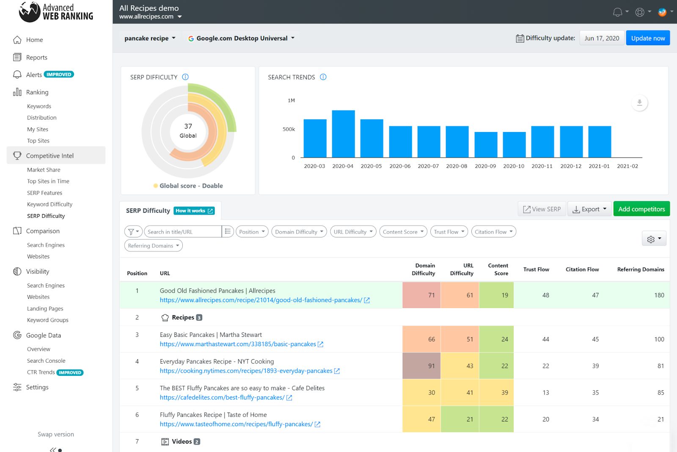Click the Jun 17, 2020 date field

602,38
